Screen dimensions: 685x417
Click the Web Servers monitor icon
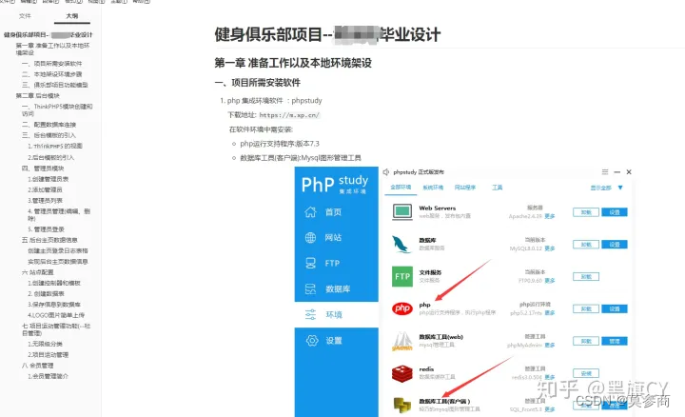point(402,212)
